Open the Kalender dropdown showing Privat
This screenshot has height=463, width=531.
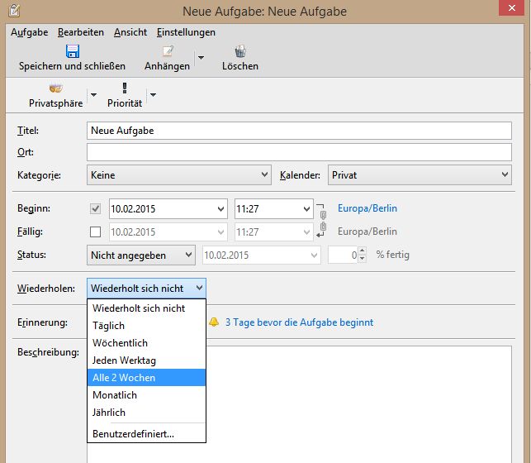tap(420, 175)
